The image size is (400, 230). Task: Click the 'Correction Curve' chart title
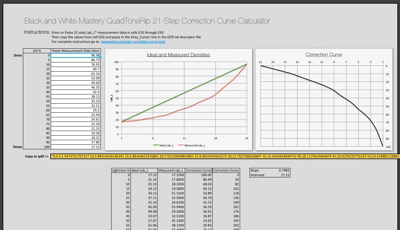point(324,55)
